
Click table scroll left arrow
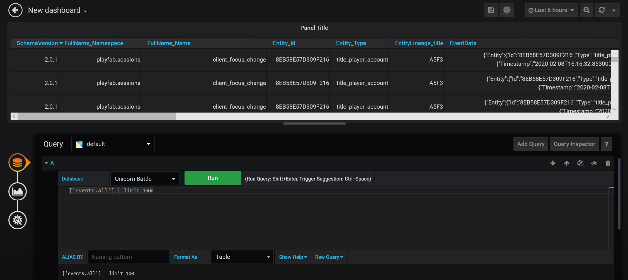click(x=14, y=116)
